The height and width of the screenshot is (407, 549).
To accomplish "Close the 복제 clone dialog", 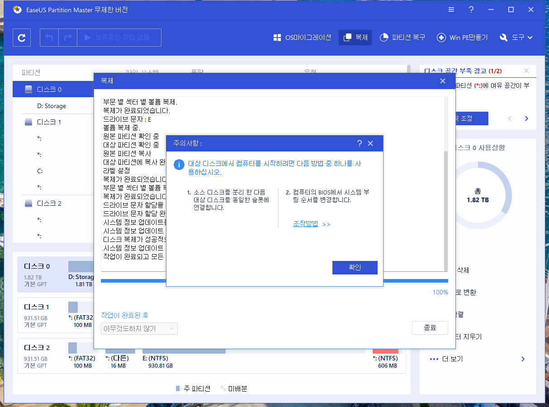I will click(x=443, y=81).
